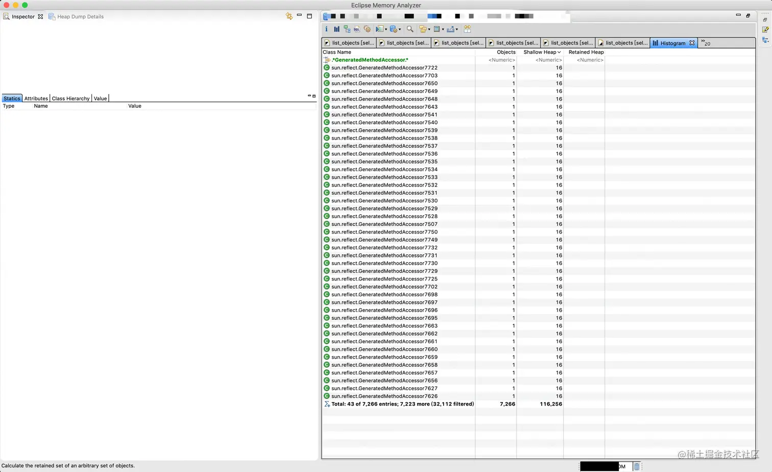Select the GeneratedMethodAccessor7541 row
This screenshot has width=772, height=472.
(x=539, y=114)
